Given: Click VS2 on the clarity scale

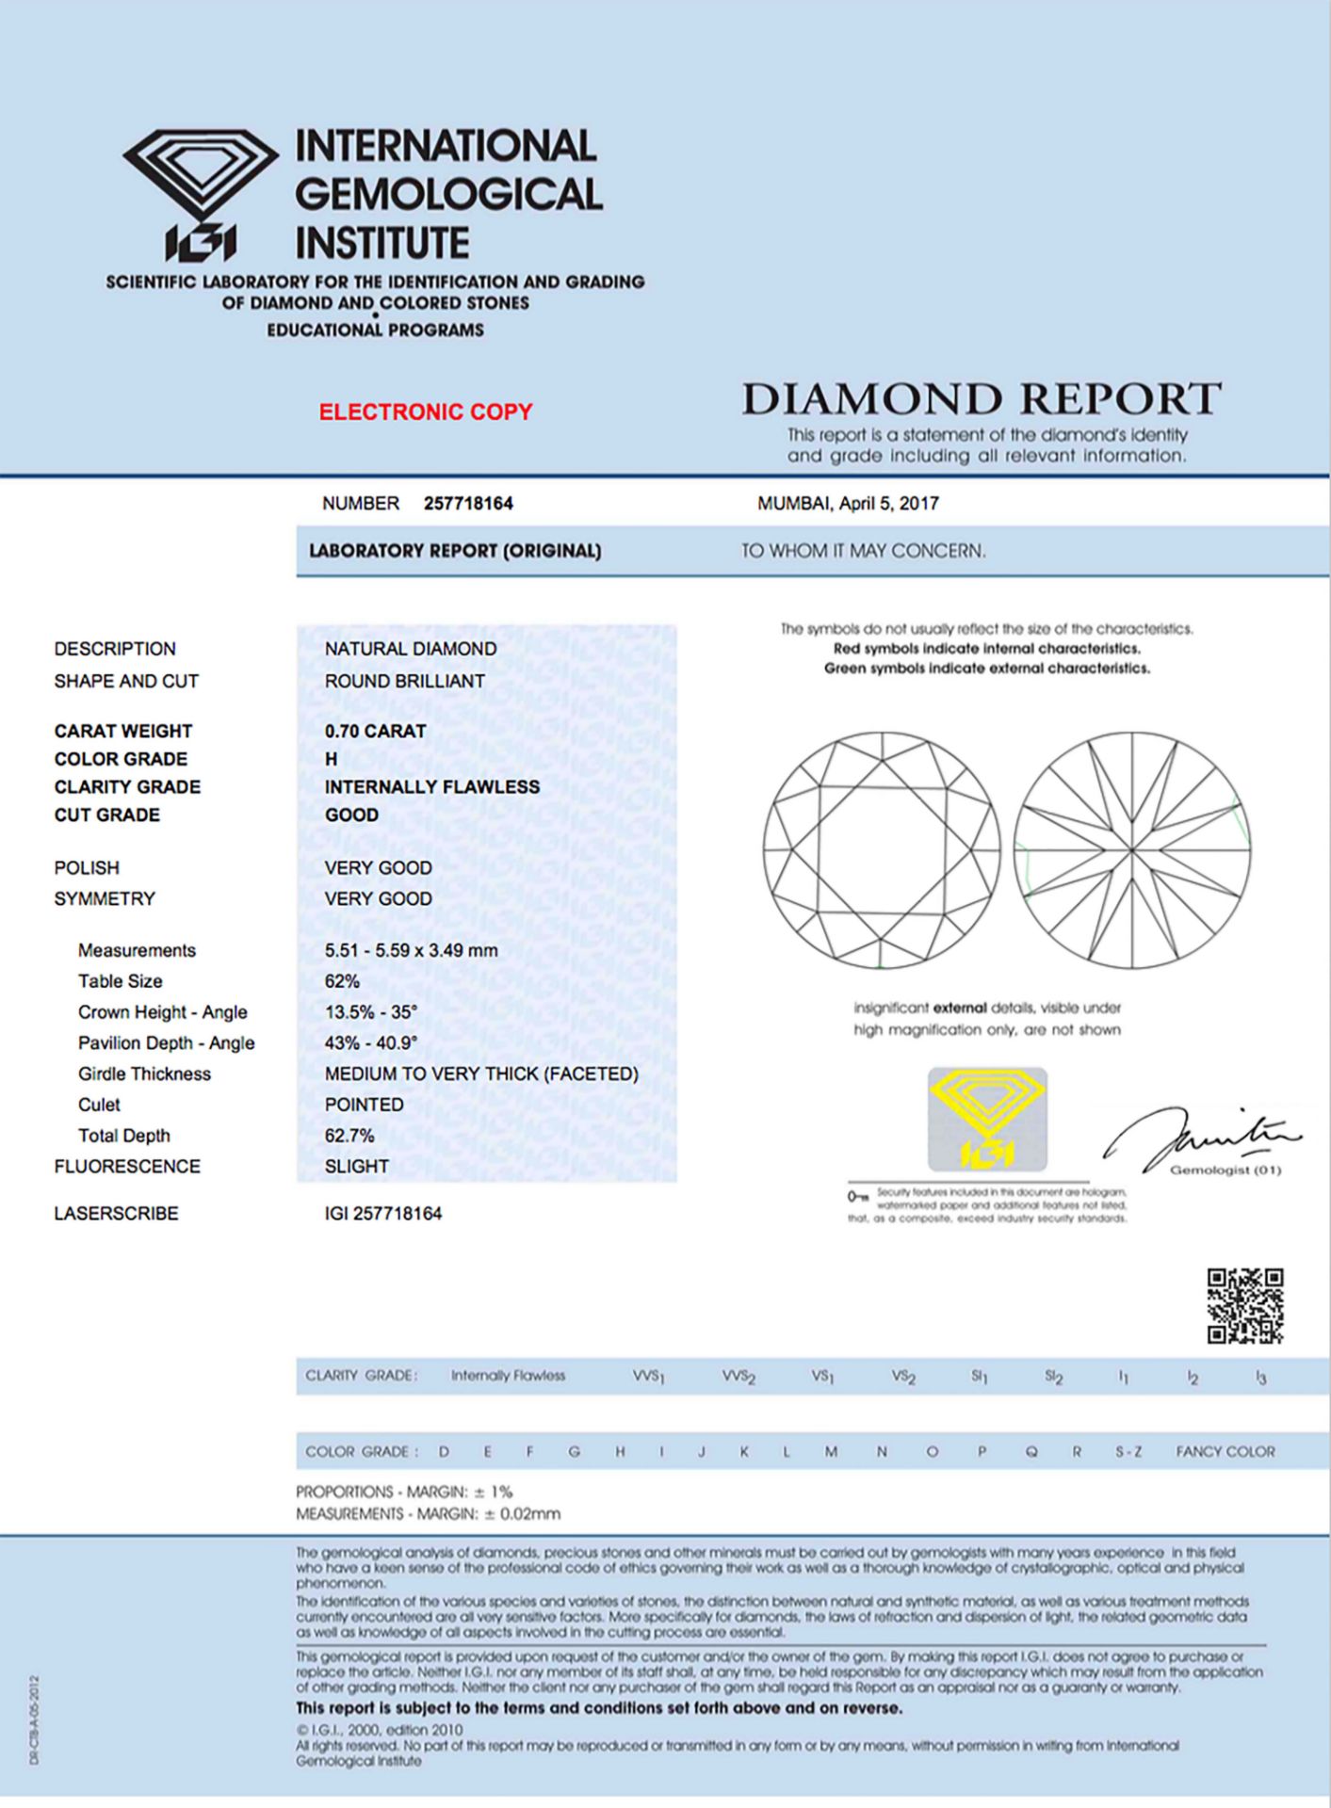Looking at the screenshot, I should click(x=903, y=1377).
